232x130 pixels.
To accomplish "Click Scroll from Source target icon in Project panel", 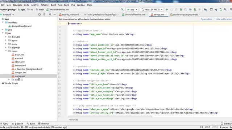I will point(40,14).
